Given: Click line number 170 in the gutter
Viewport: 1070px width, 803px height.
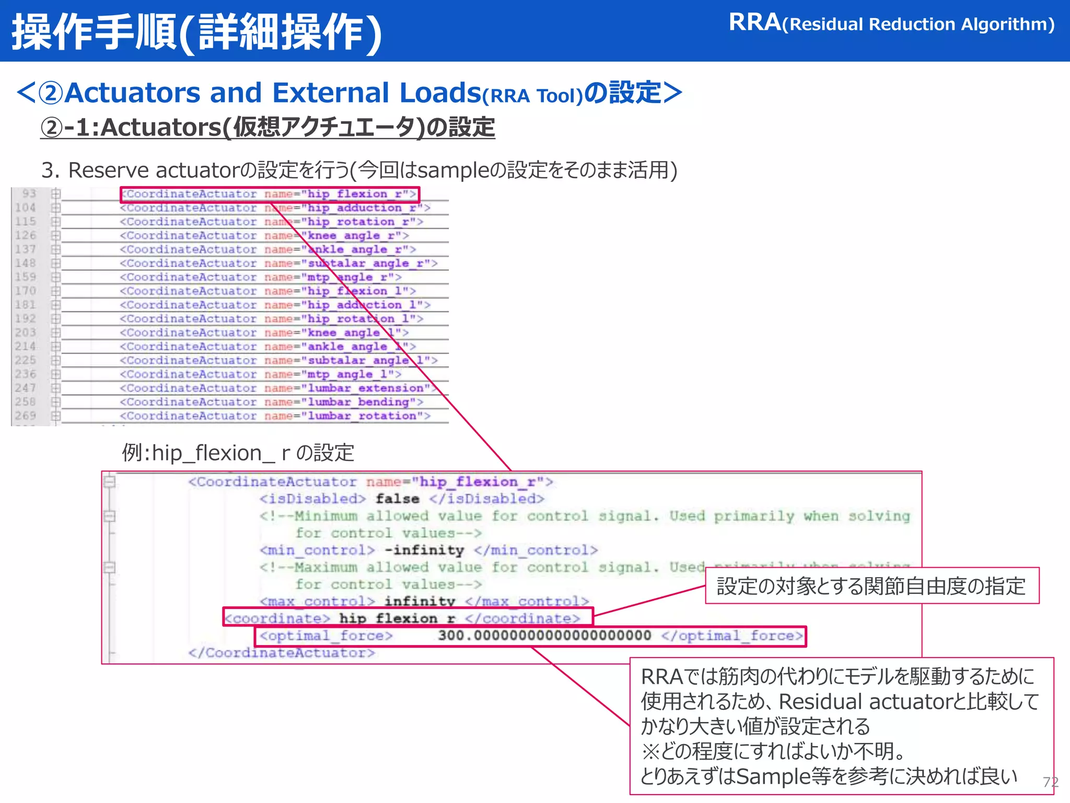Looking at the screenshot, I should [x=25, y=291].
